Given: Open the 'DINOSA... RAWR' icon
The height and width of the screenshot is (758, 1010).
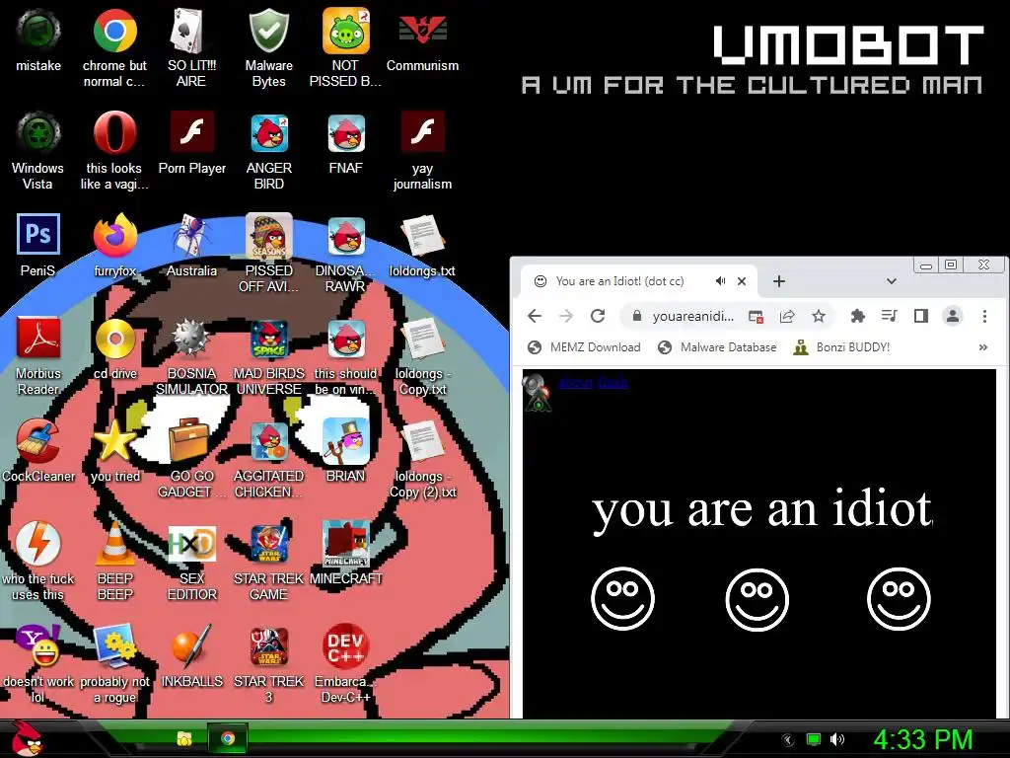Looking at the screenshot, I should (x=346, y=236).
